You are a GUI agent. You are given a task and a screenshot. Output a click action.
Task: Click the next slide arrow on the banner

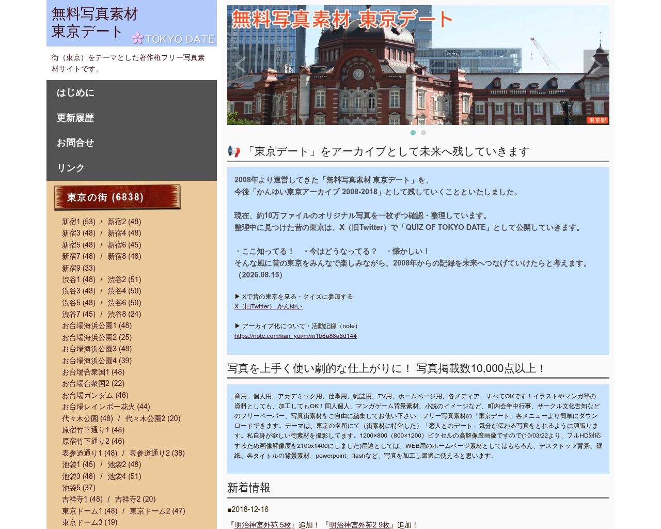click(596, 65)
